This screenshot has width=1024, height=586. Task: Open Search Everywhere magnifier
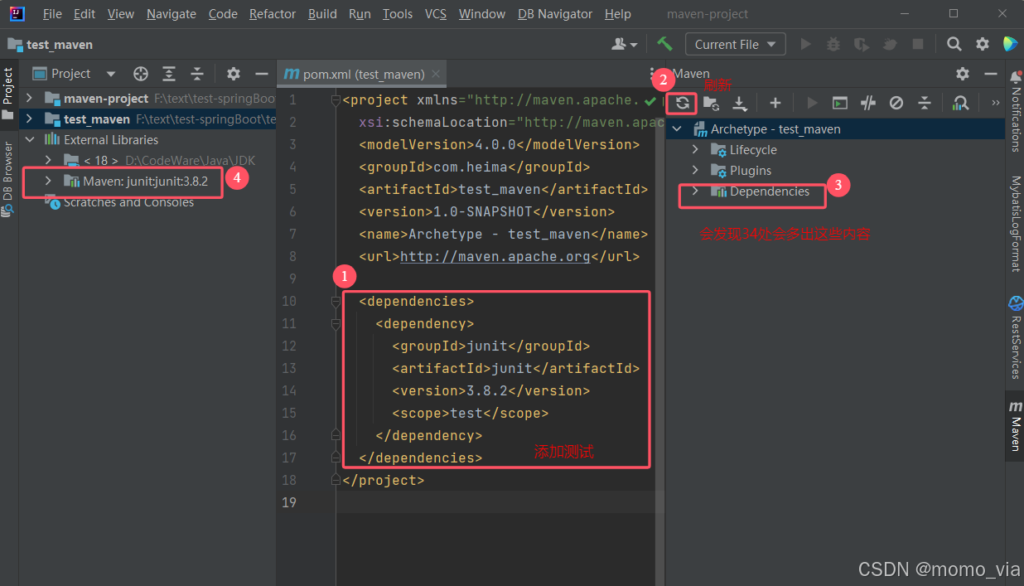[954, 44]
